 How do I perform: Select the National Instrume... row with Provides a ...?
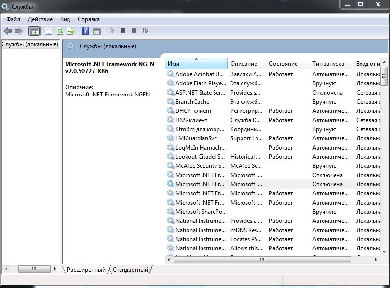272,220
